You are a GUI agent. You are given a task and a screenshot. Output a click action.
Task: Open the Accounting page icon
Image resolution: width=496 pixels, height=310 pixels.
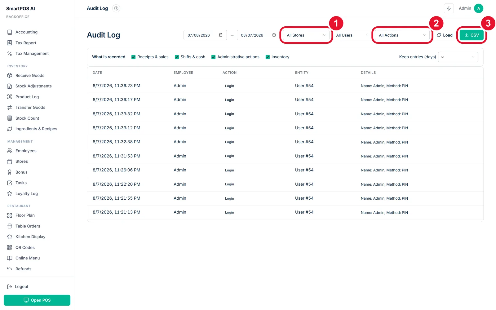10,32
